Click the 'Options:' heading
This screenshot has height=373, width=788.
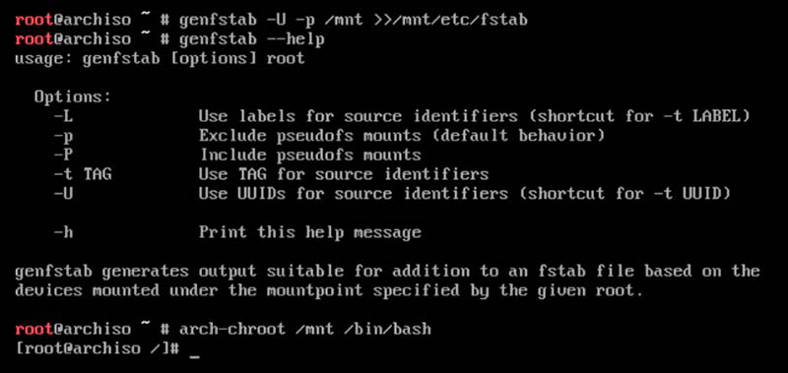point(73,96)
